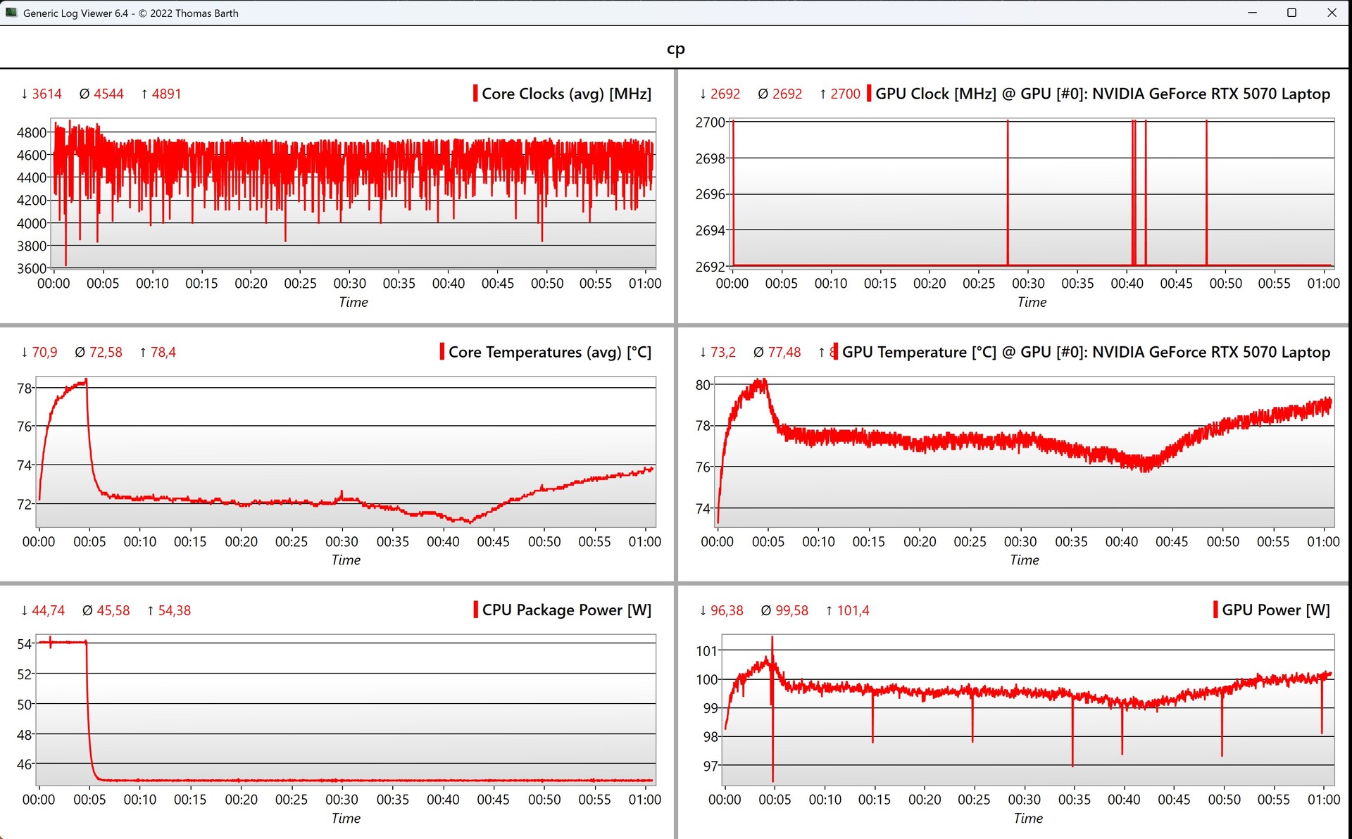Click the 'cp' header title
The width and height of the screenshot is (1352, 839).
coord(675,49)
